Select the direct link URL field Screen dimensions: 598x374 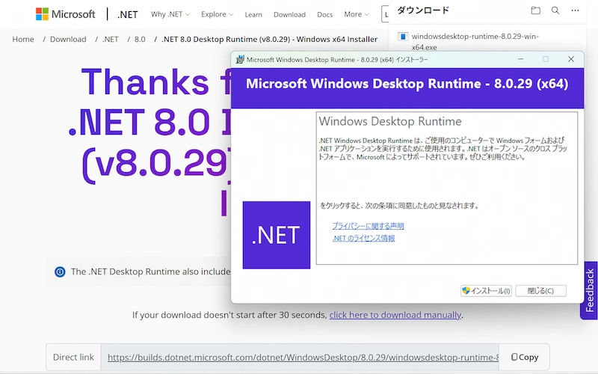click(x=300, y=358)
